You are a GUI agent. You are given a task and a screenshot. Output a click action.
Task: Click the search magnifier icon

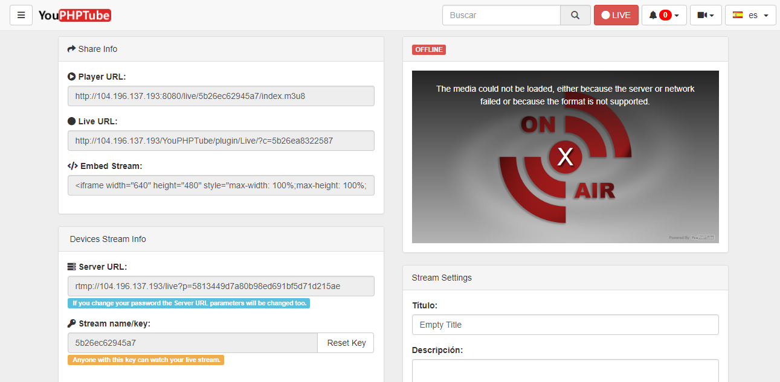pos(574,14)
